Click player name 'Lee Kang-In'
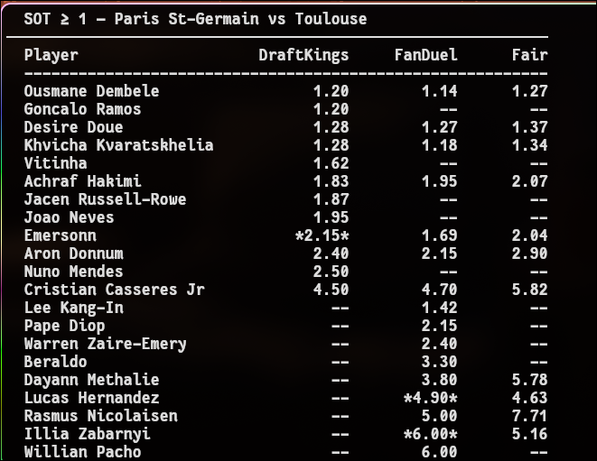The height and width of the screenshot is (461, 597). 73,308
